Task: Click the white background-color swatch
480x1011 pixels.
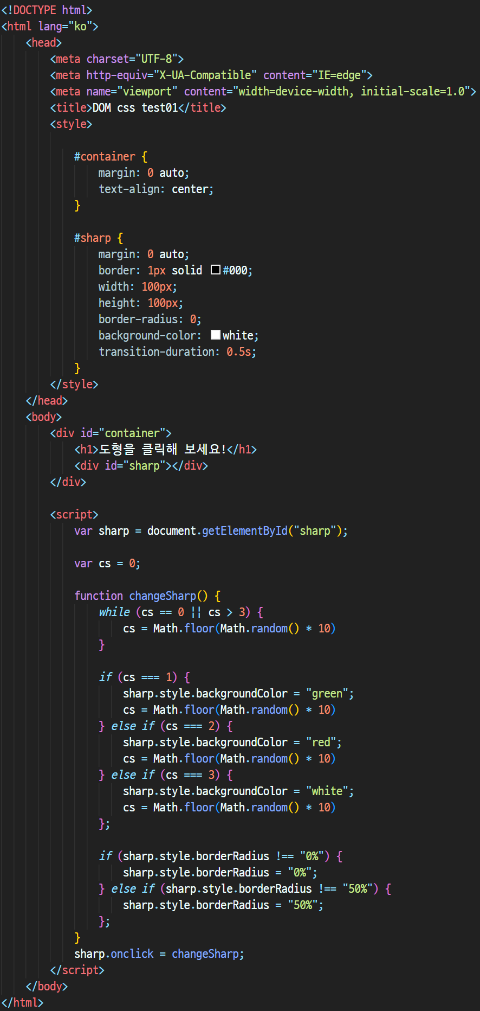Action: click(216, 335)
